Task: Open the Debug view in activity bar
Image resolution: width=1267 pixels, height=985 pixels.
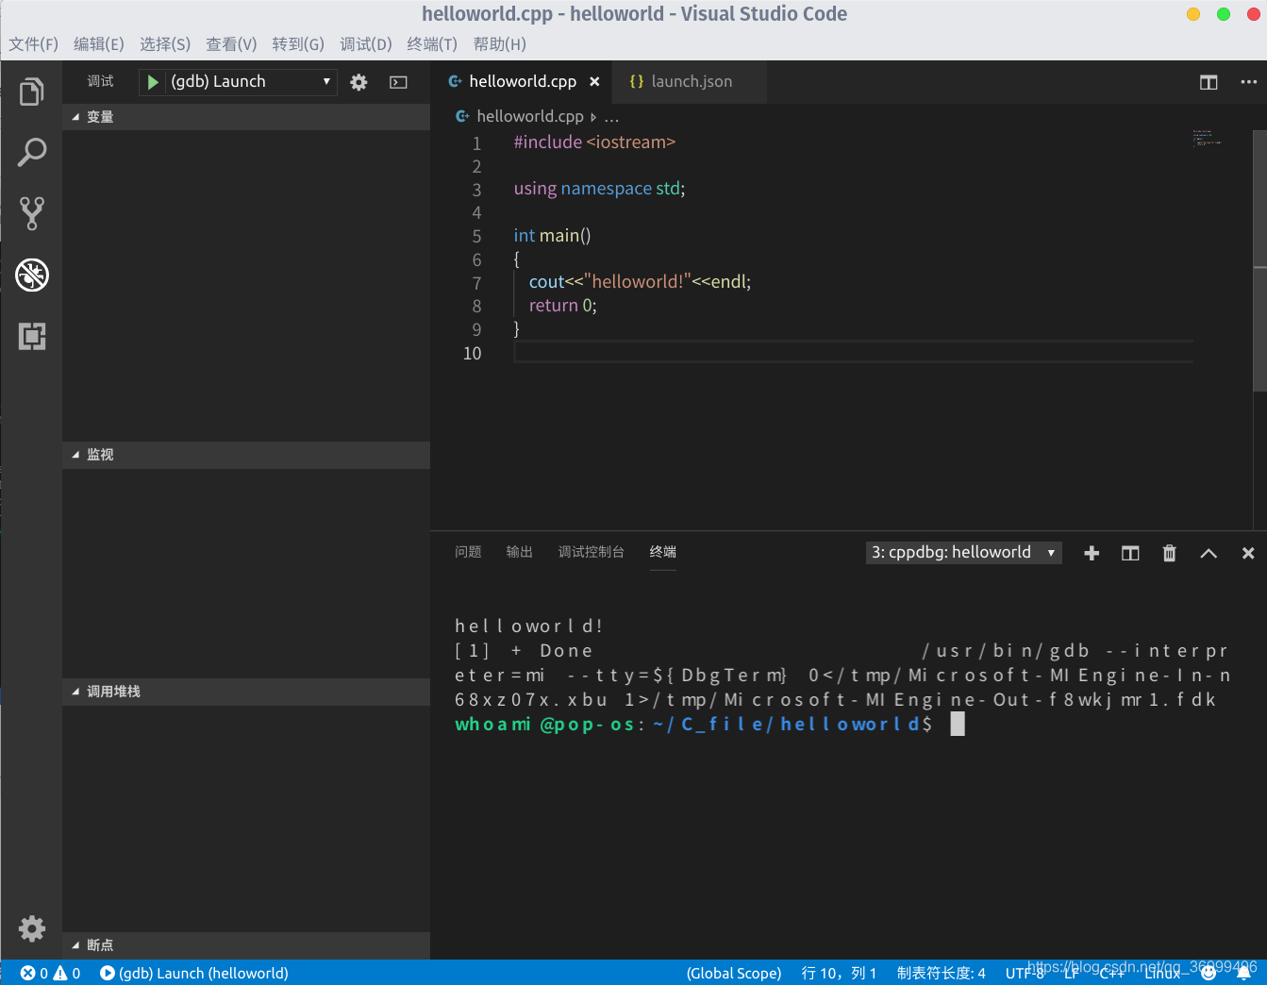Action: coord(31,275)
